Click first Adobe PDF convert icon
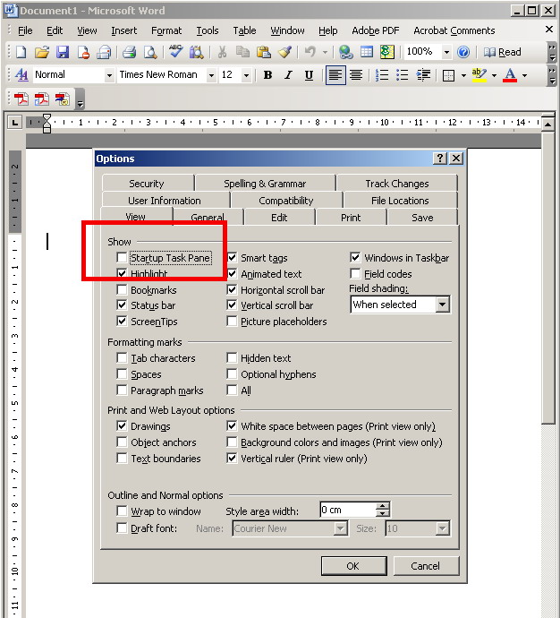The width and height of the screenshot is (560, 618). point(21,99)
